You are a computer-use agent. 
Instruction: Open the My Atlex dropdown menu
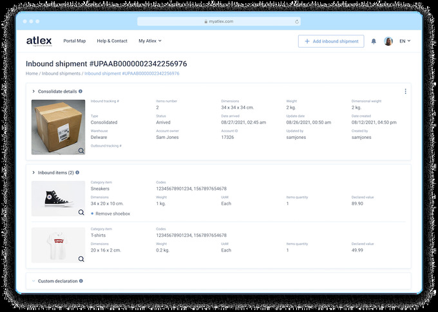coord(149,41)
